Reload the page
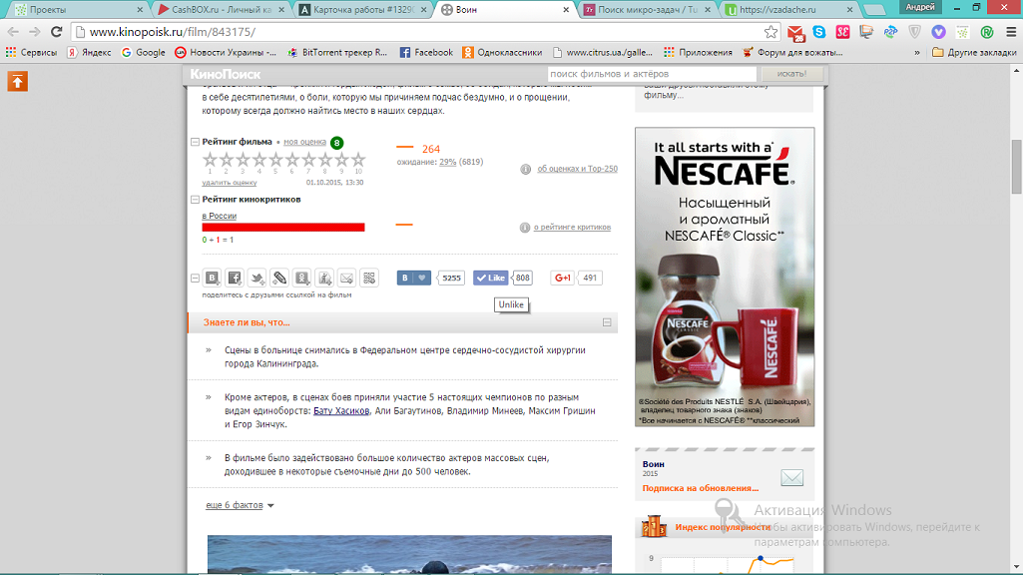 (57, 32)
